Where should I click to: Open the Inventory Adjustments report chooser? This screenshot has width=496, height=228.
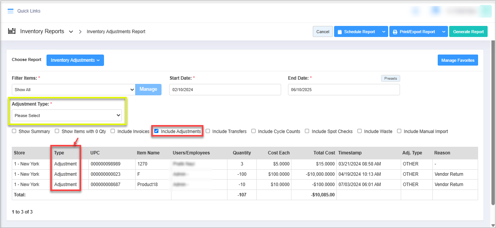(75, 60)
